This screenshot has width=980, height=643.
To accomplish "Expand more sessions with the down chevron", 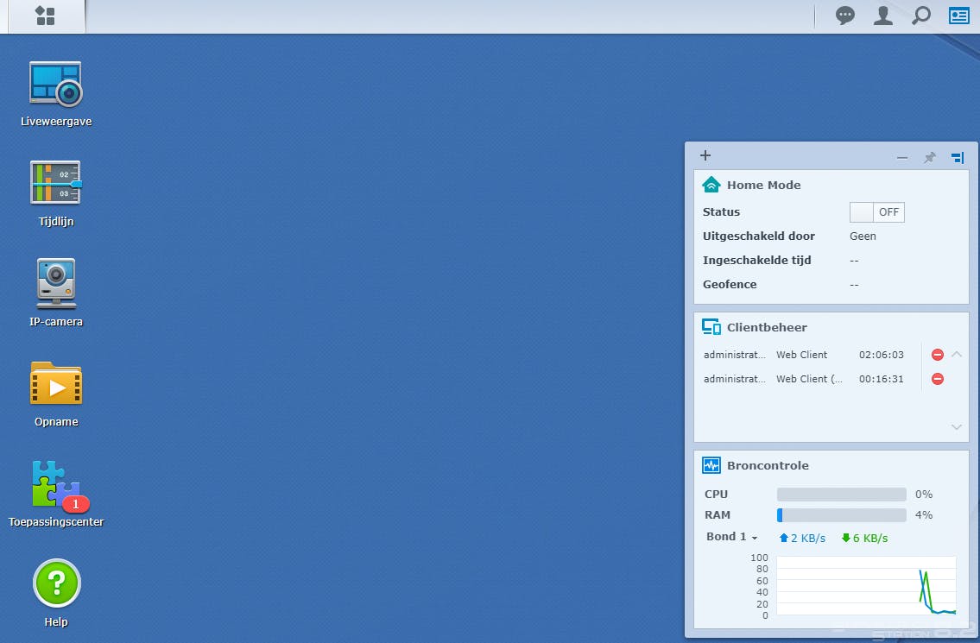I will 957,427.
